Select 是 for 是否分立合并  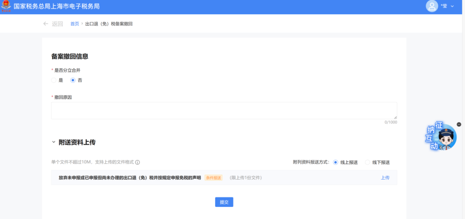54,80
